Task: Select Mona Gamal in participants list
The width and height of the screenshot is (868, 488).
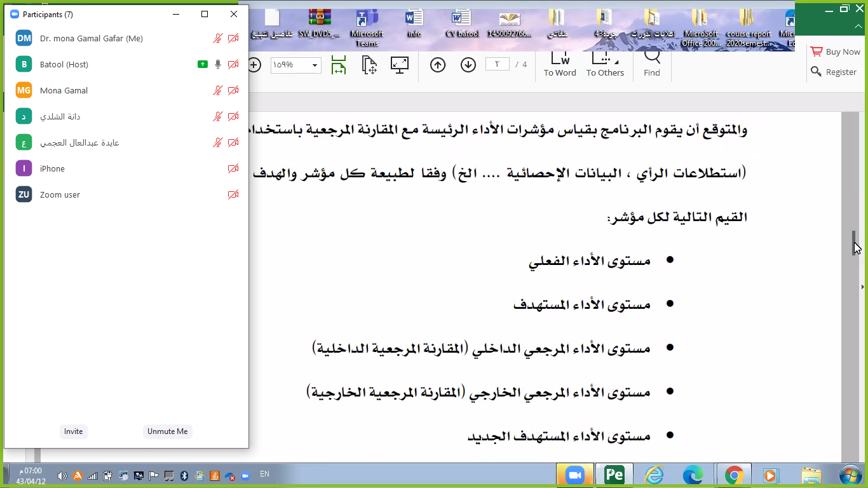Action: 64,91
